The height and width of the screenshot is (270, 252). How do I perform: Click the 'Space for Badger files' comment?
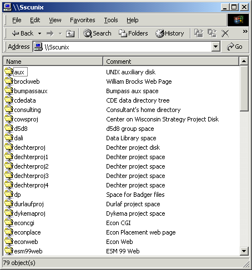point(135,195)
